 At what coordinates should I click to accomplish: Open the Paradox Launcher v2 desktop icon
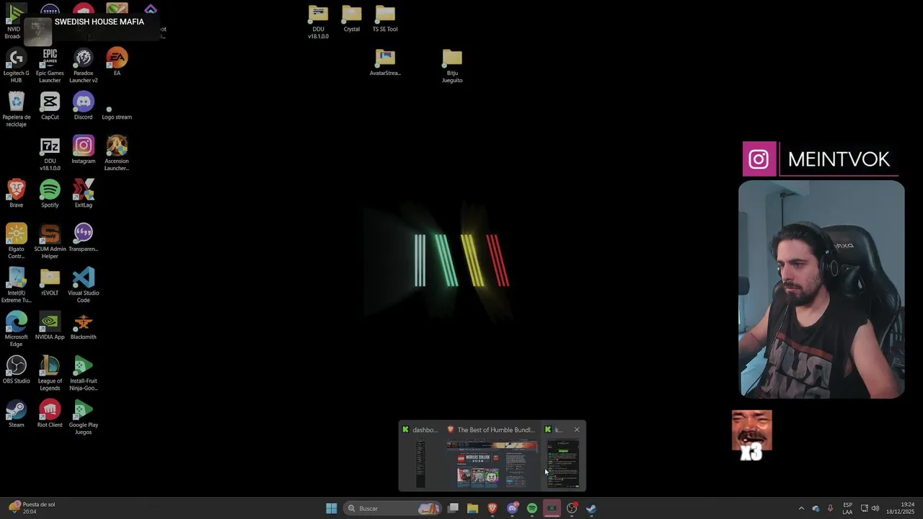pyautogui.click(x=83, y=65)
